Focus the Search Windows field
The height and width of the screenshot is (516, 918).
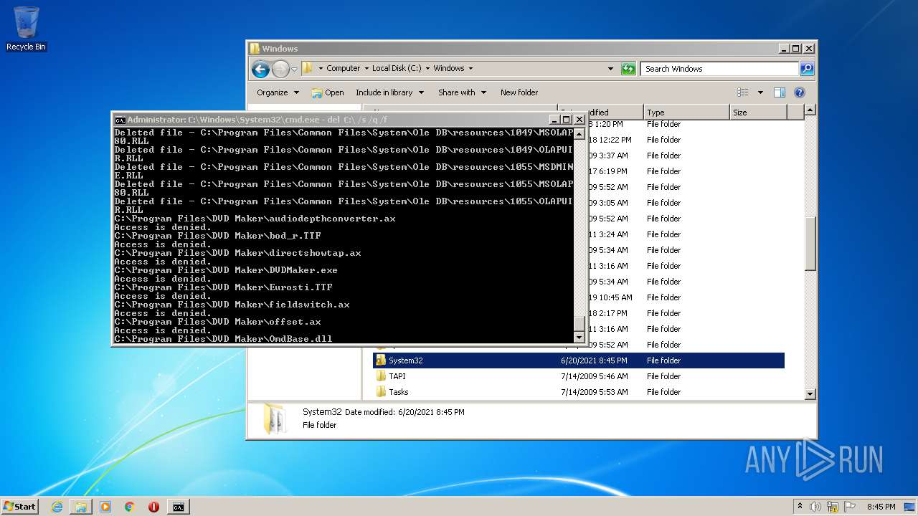pyautogui.click(x=719, y=69)
